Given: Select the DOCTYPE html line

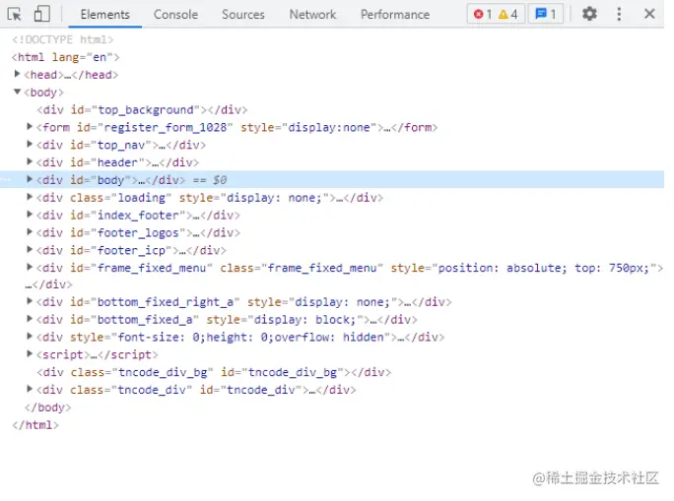Looking at the screenshot, I should coord(63,40).
